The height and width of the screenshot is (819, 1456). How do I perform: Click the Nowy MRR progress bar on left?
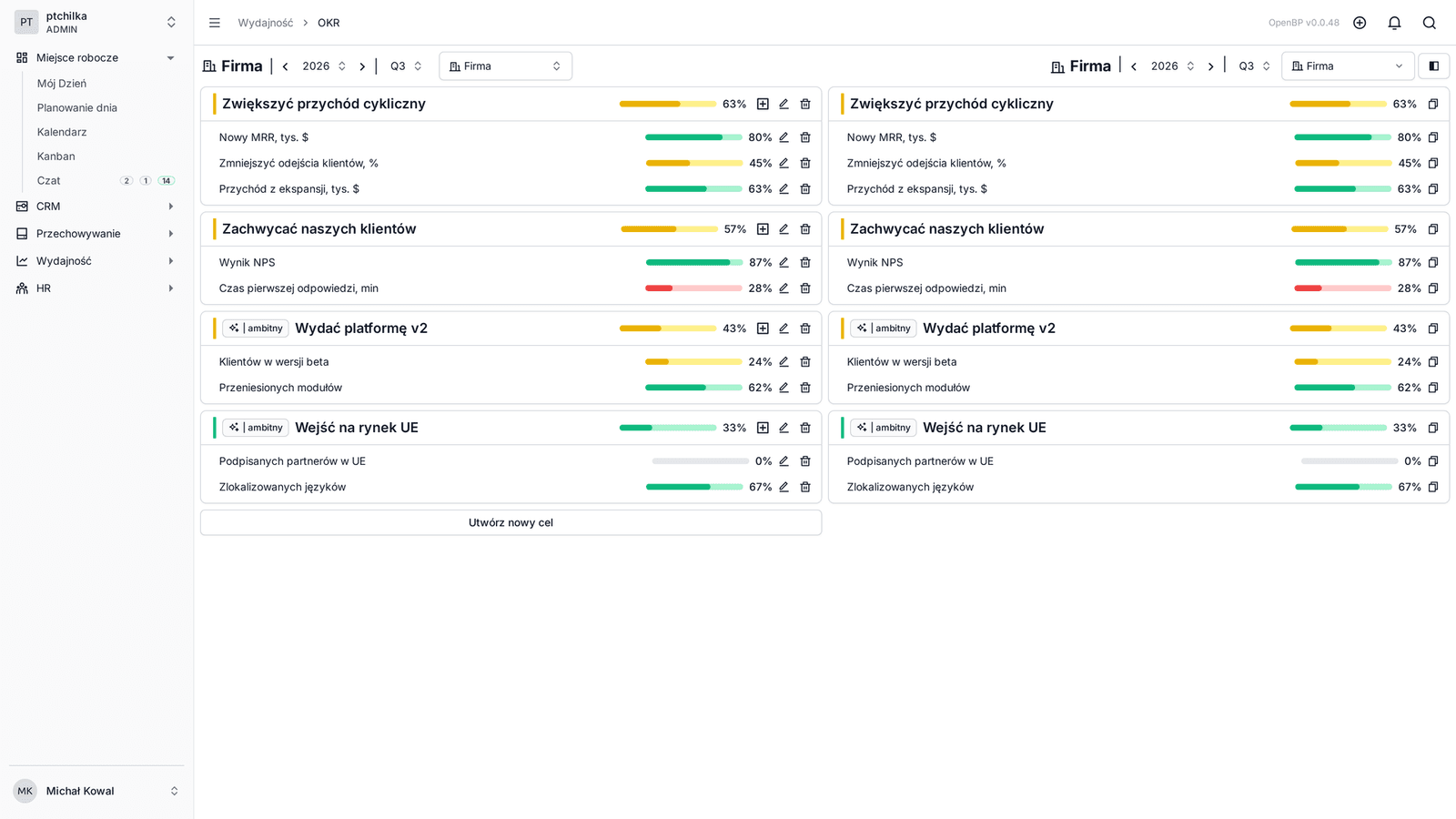tap(693, 137)
